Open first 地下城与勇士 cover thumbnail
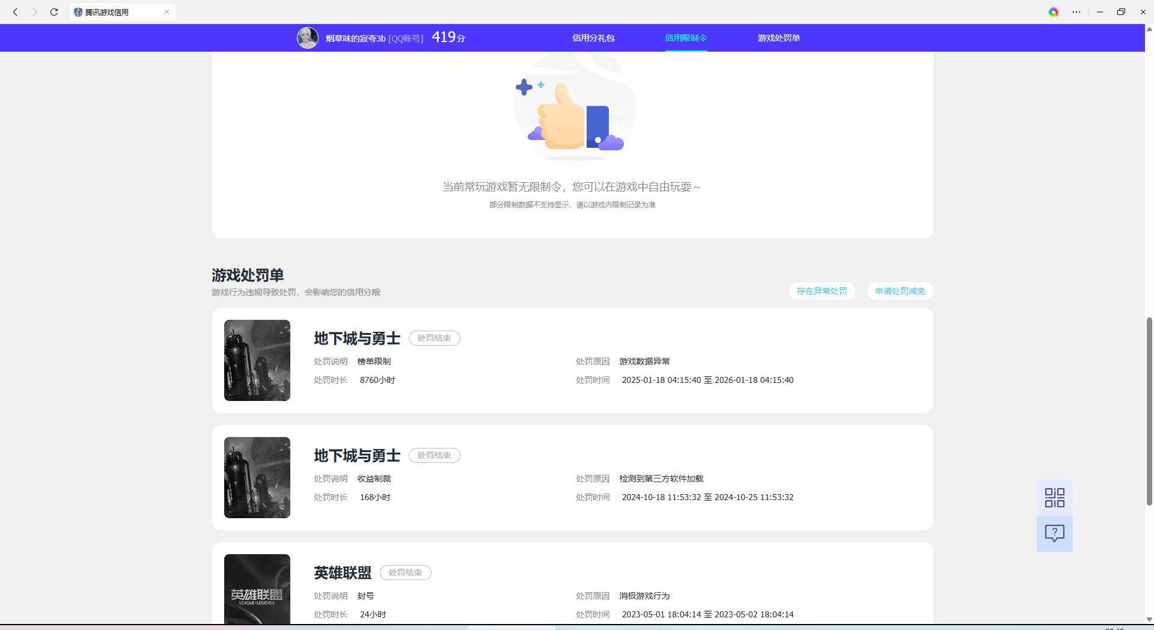The width and height of the screenshot is (1154, 630). [257, 360]
